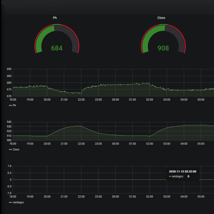Click the reintegro tooltip timestamp 2020-11-12 02:32:00
214x214 pixels.
pos(183,172)
